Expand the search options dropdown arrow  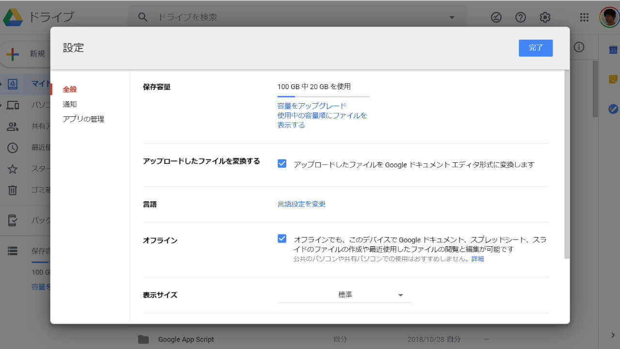click(452, 17)
